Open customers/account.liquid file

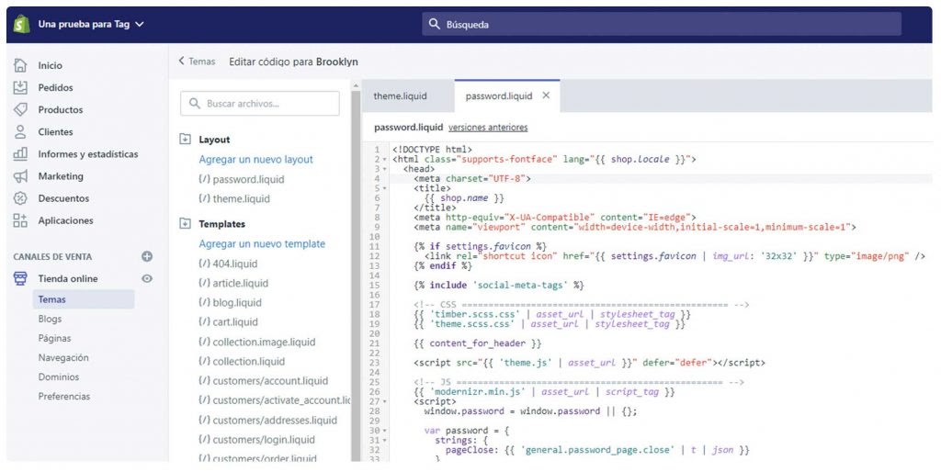coord(264,380)
